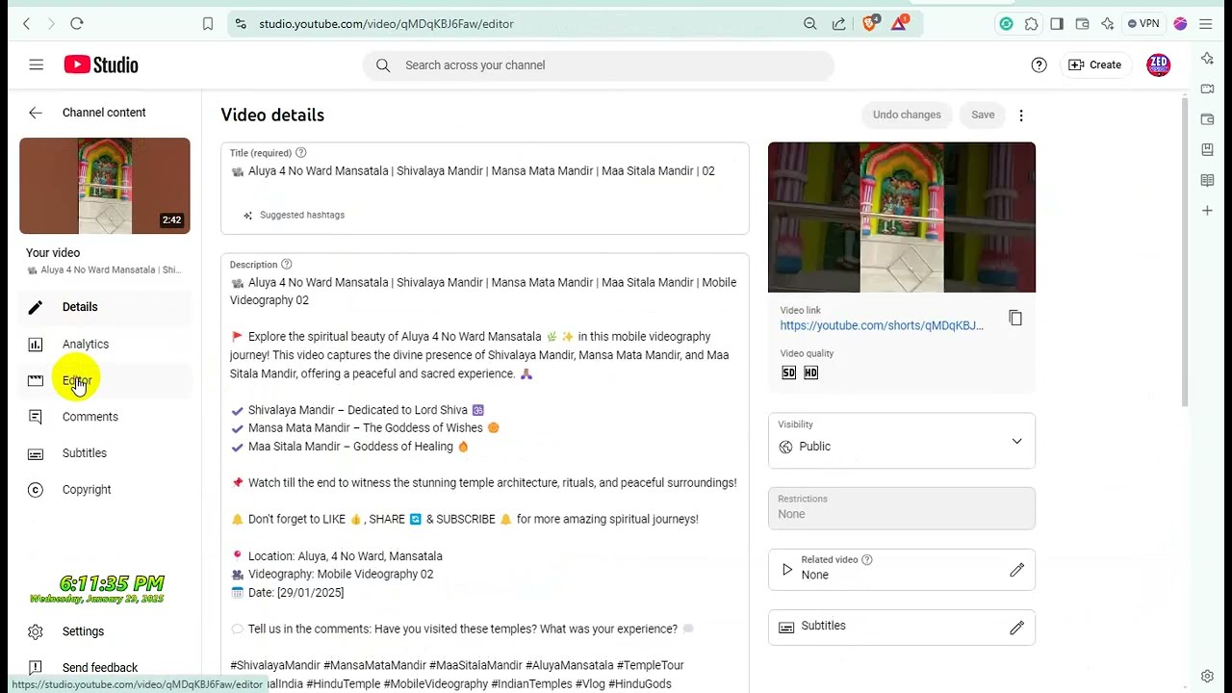Bookmark this page icon in address bar
This screenshot has width=1232, height=693.
(x=208, y=23)
